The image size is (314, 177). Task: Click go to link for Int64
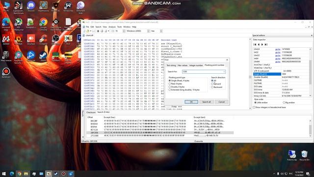point(278,59)
